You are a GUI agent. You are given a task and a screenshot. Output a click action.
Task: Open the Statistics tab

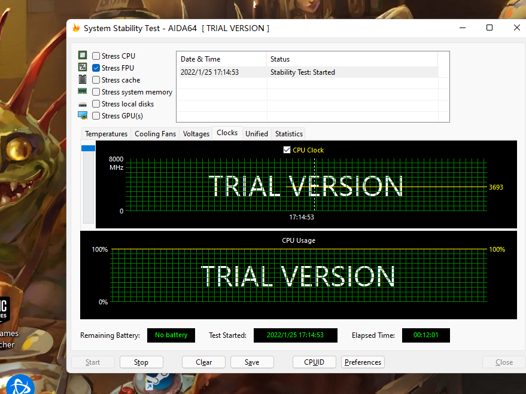pyautogui.click(x=288, y=134)
